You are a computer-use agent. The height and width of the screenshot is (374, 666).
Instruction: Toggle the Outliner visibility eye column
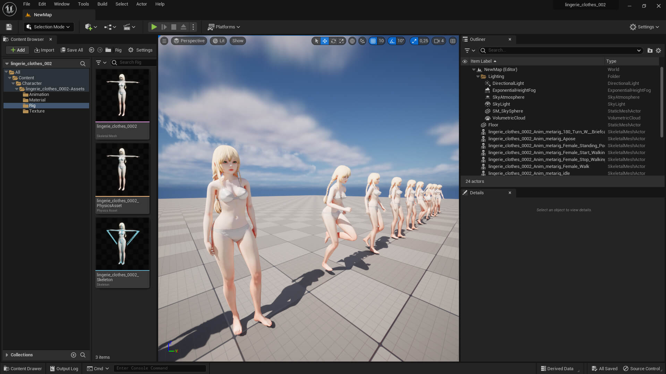(x=465, y=61)
